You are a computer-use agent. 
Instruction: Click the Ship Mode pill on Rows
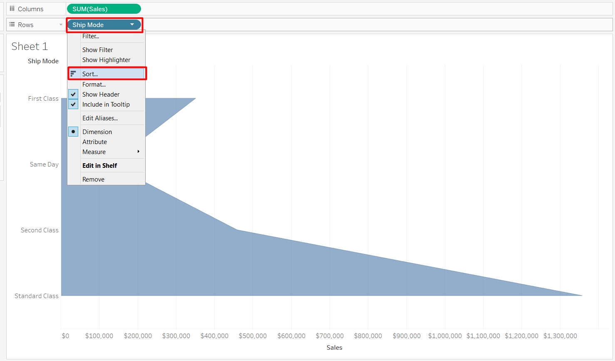coord(104,25)
